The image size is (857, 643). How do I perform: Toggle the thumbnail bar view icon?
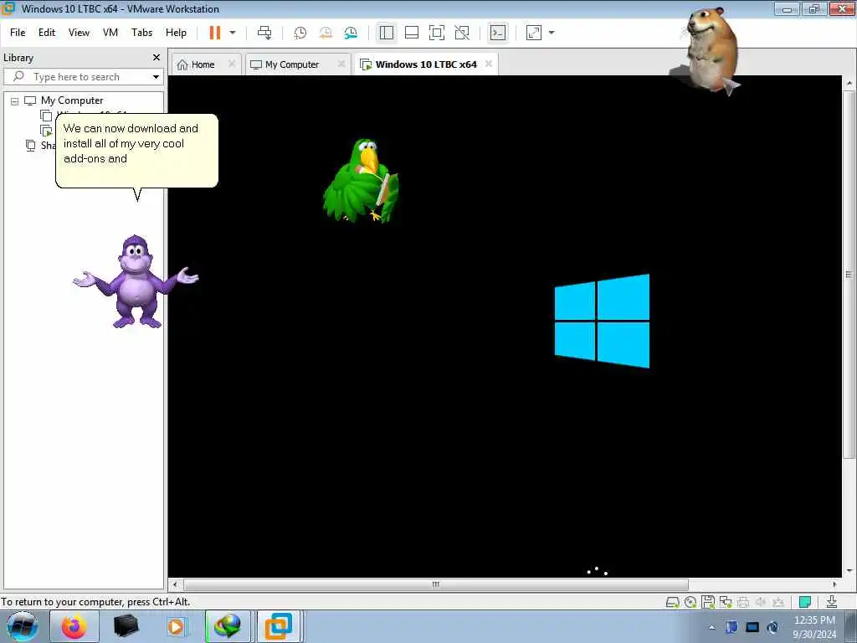[x=412, y=33]
